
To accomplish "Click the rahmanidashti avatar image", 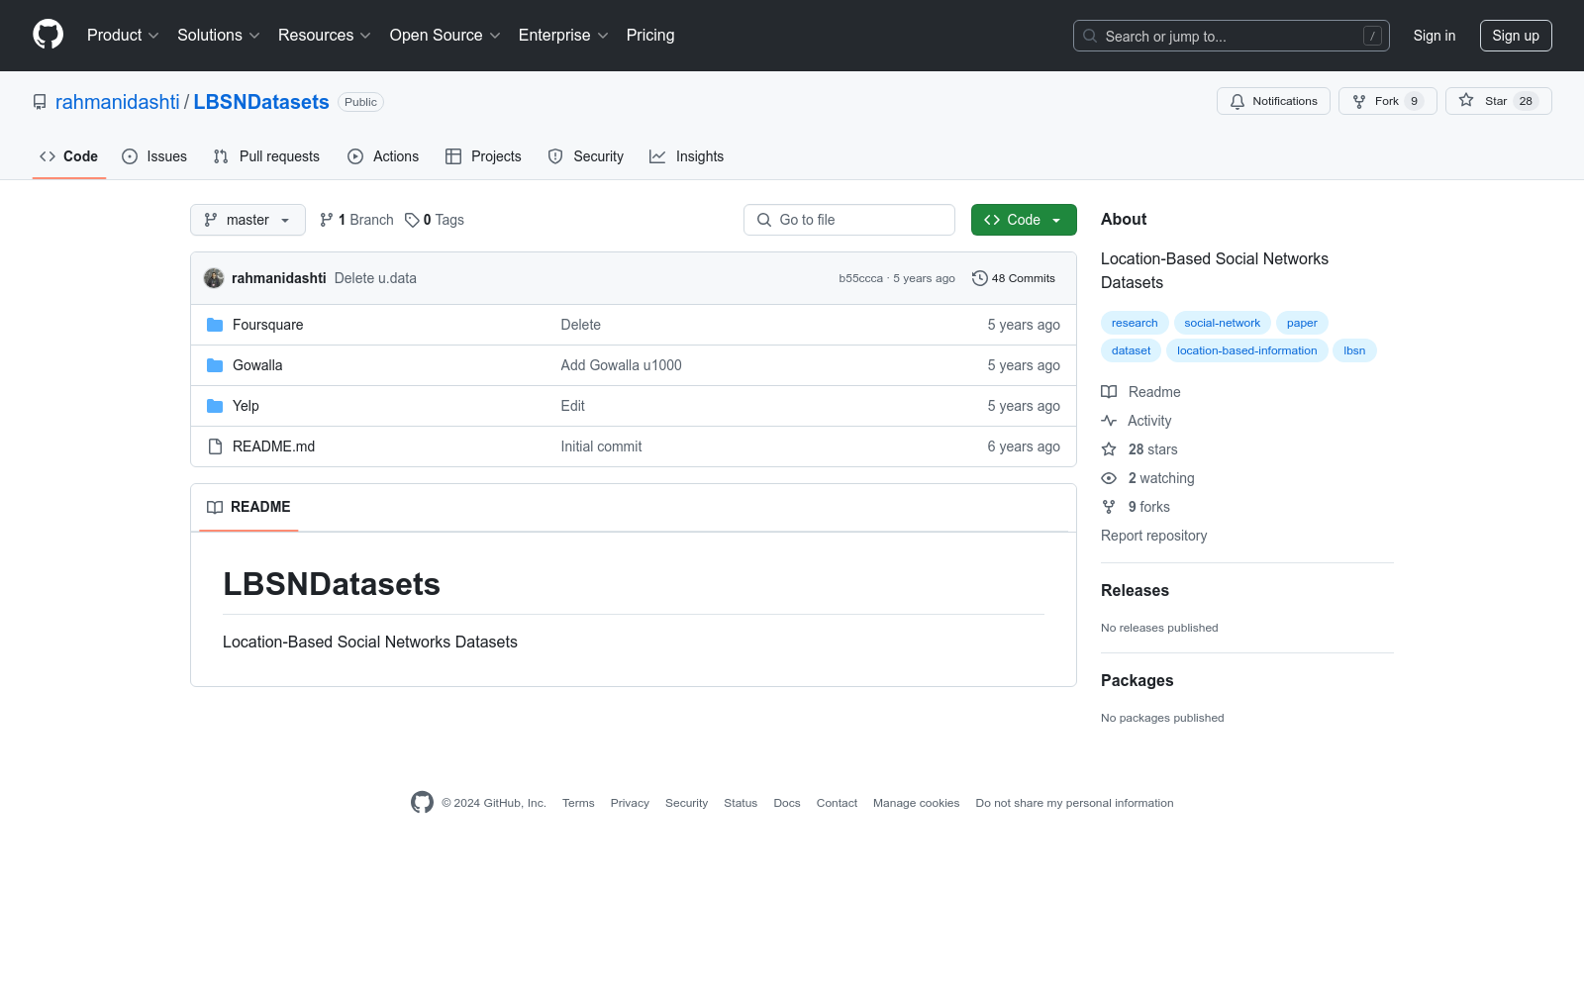I will coord(214,278).
